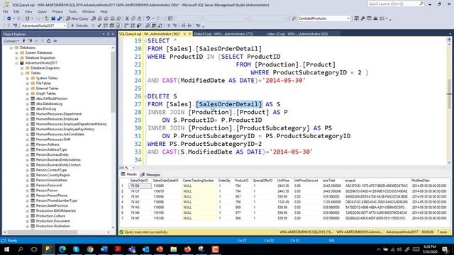Image resolution: width=454 pixels, height=255 pixels.
Task: Click the Navigate Backward circle icon
Action: pos(9,18)
